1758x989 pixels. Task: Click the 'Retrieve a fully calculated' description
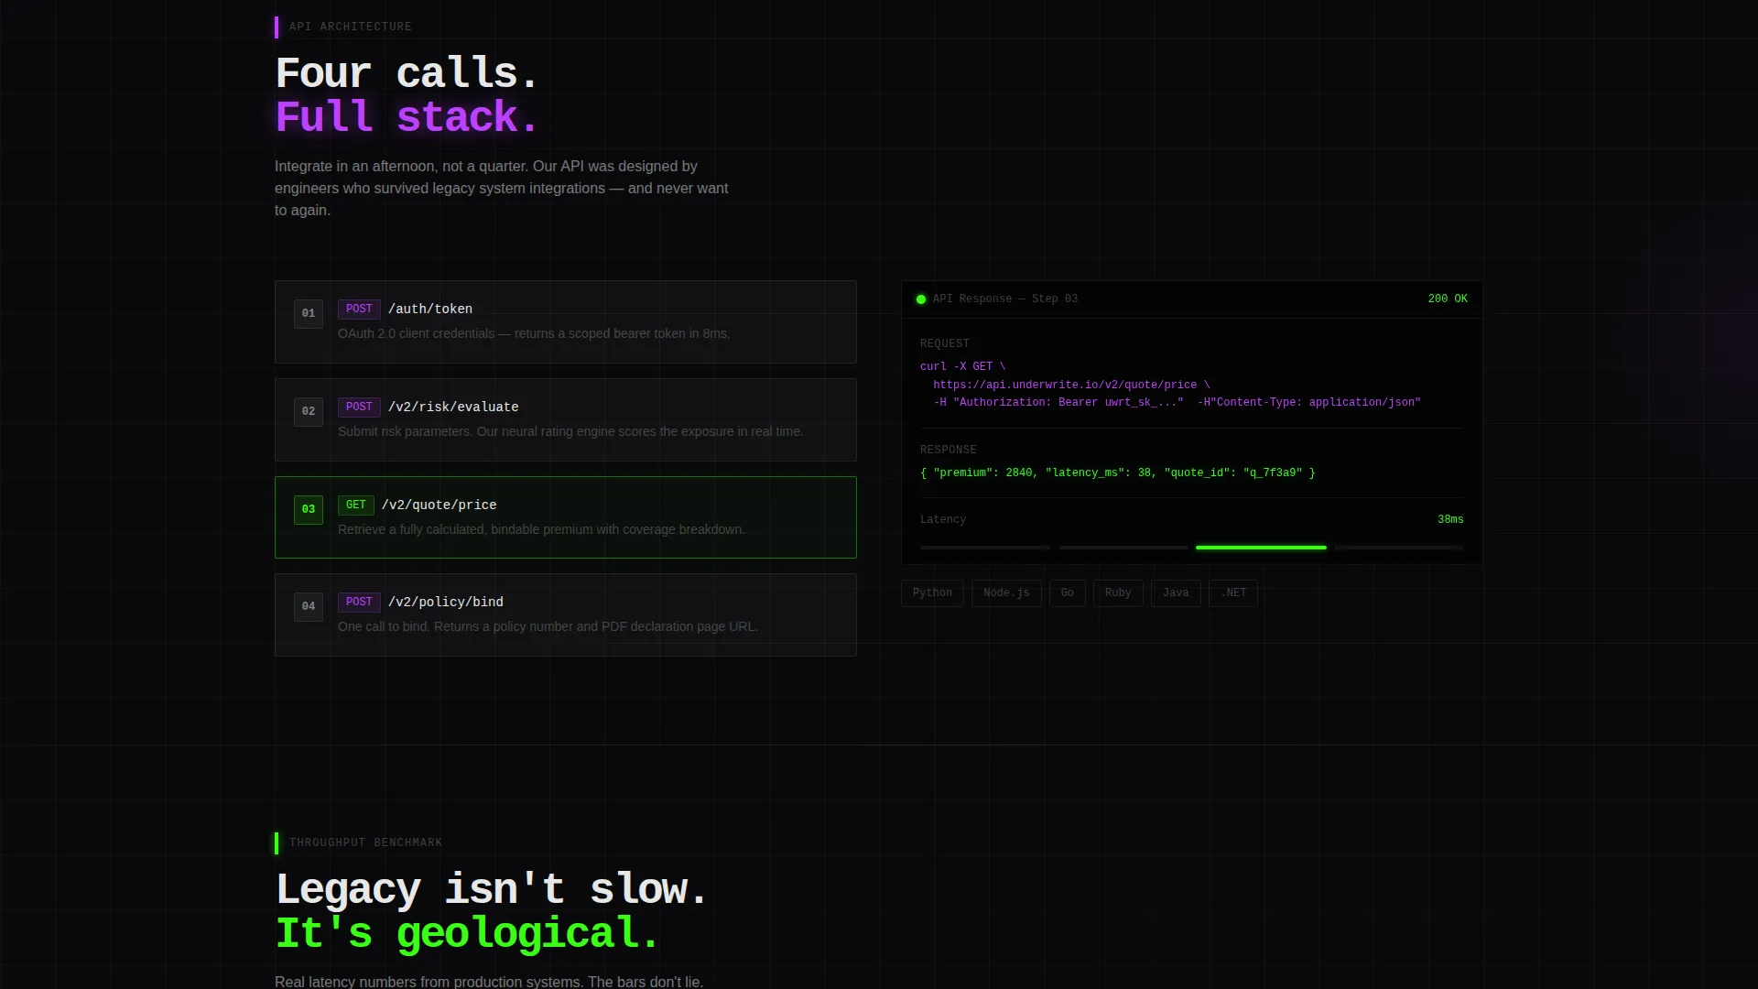[x=541, y=530]
